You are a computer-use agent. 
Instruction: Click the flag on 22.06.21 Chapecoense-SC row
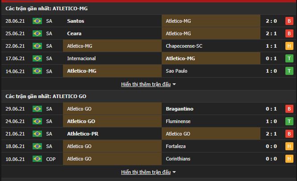point(37,46)
